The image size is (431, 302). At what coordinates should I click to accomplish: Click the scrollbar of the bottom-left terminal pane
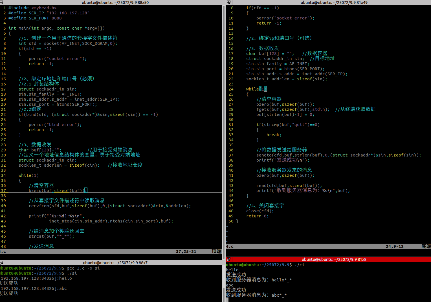pos(224,283)
